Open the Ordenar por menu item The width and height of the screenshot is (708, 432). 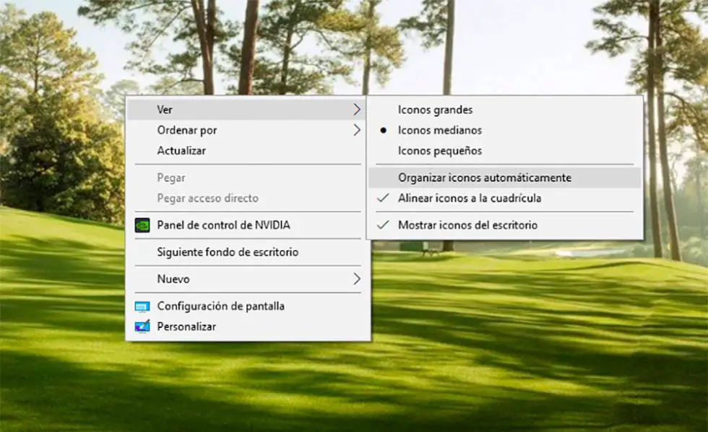[x=246, y=131]
